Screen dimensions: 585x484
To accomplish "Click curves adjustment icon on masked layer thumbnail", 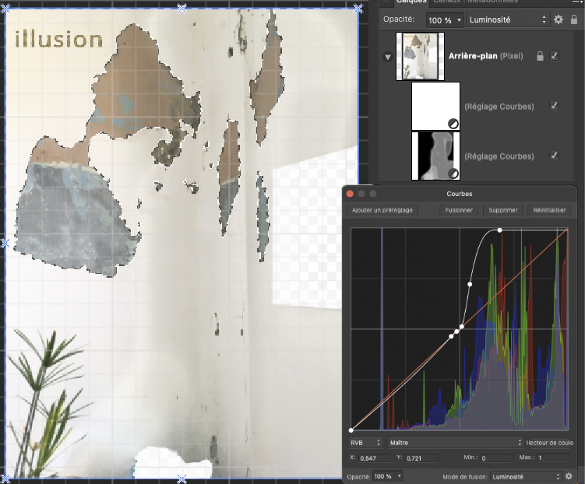I will 453,174.
